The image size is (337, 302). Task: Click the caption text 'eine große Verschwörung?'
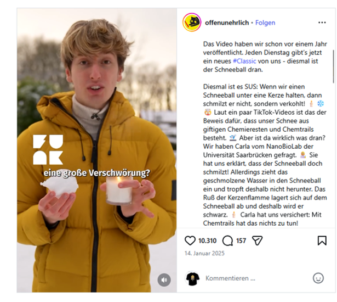click(x=96, y=173)
